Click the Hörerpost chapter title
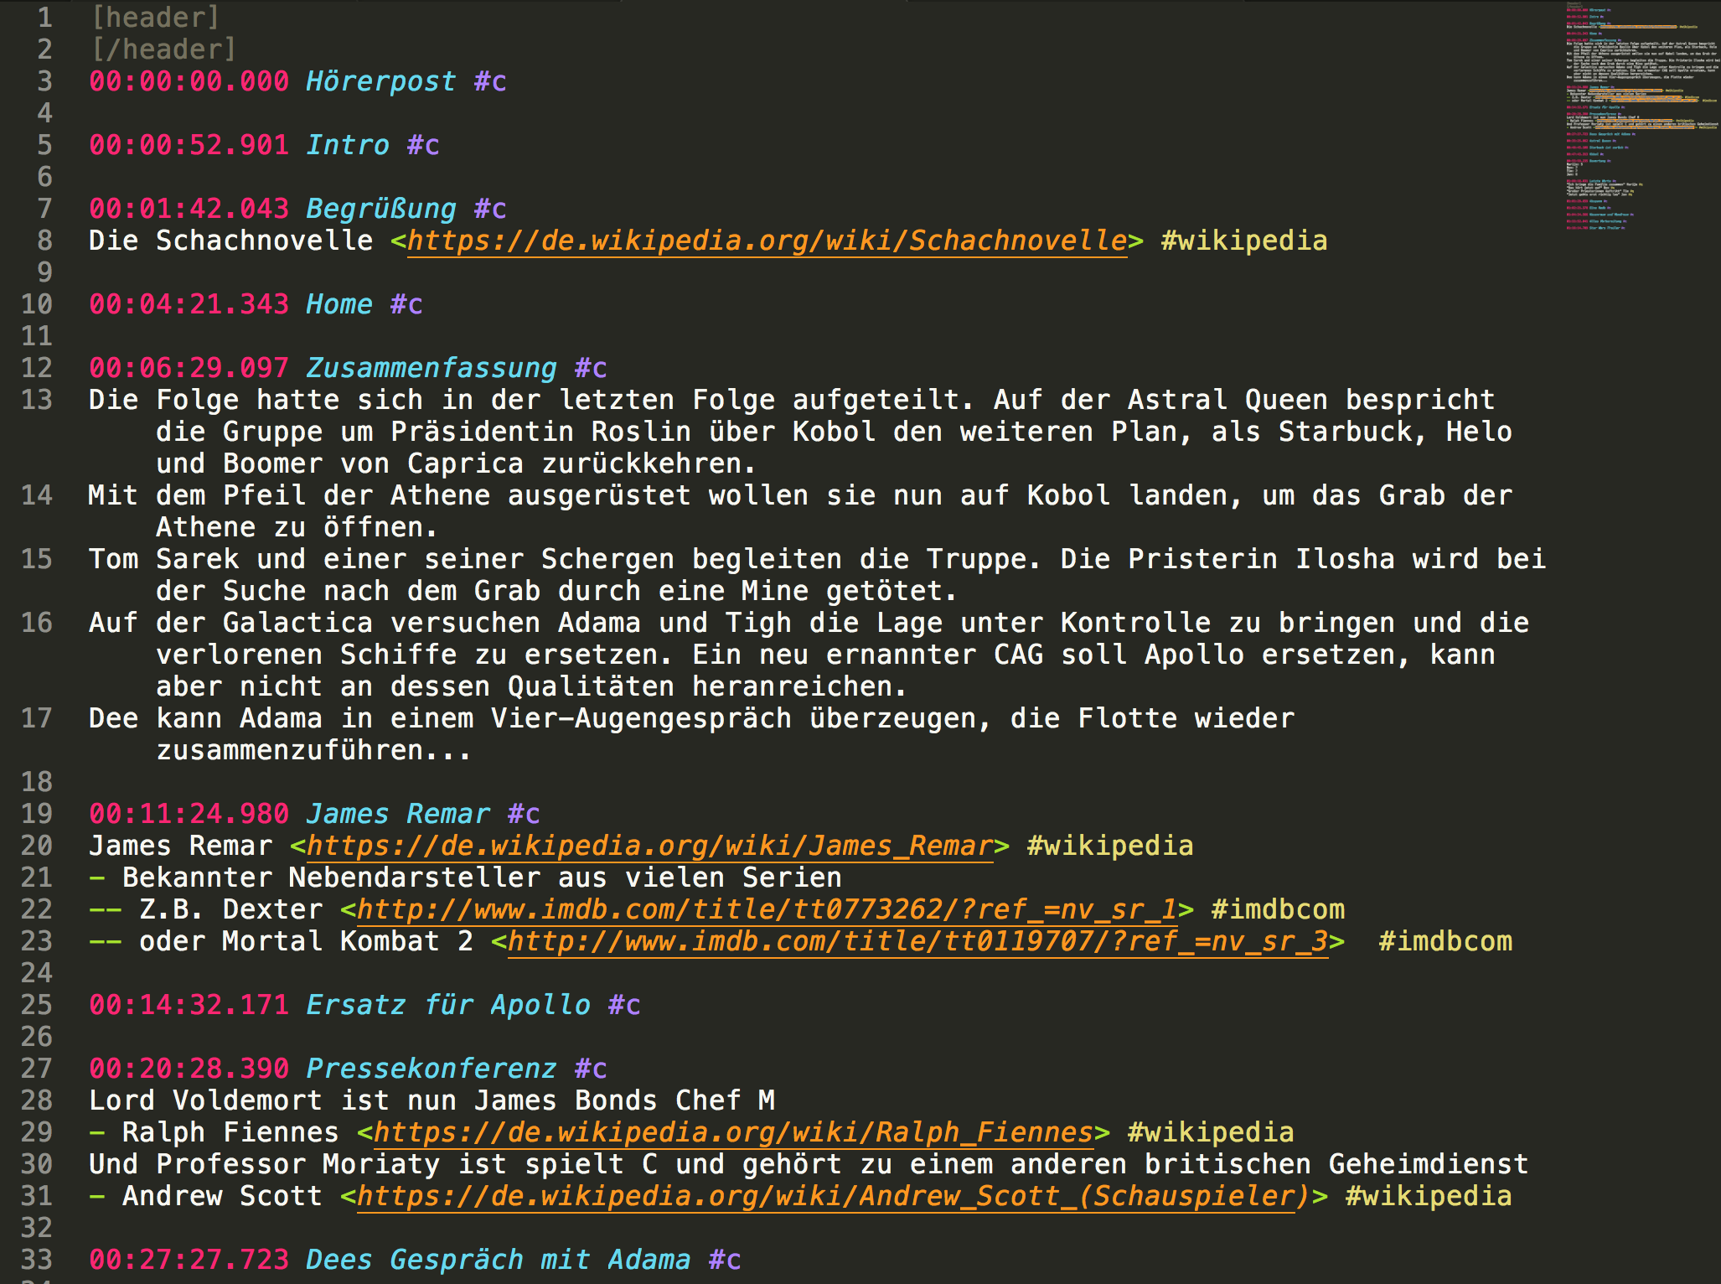1721x1284 pixels. pyautogui.click(x=380, y=82)
